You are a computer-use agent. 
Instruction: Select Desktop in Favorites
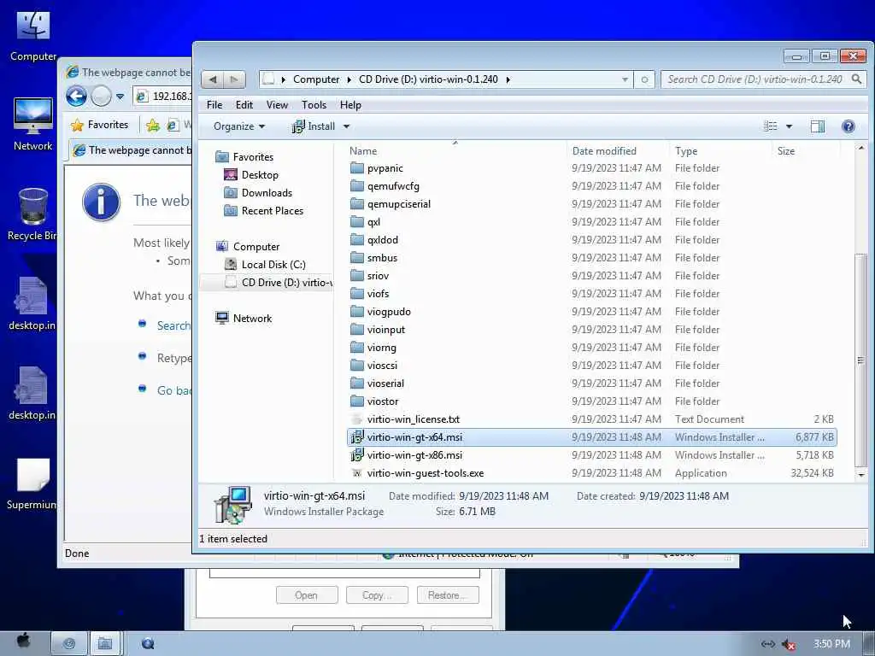(x=260, y=175)
